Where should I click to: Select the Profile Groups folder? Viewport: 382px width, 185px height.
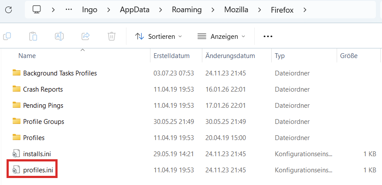point(44,121)
